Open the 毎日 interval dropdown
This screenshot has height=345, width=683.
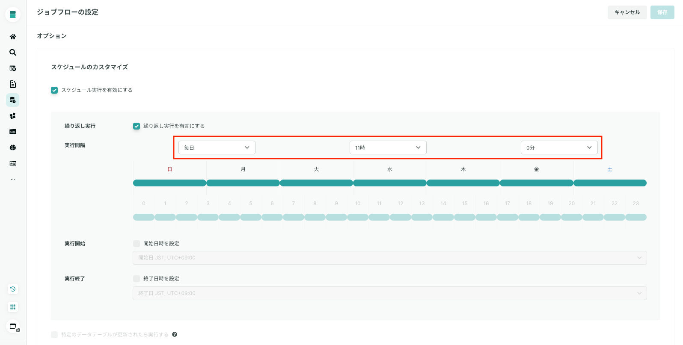pos(217,147)
